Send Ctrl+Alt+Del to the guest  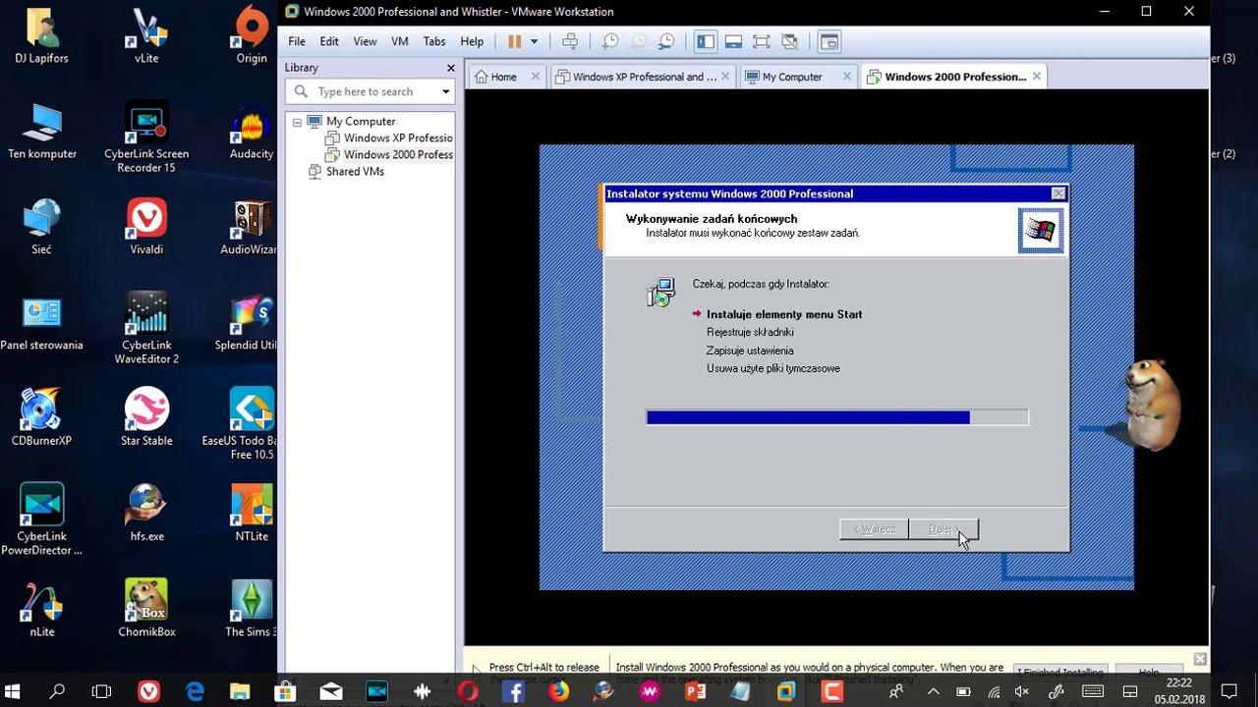coord(570,40)
